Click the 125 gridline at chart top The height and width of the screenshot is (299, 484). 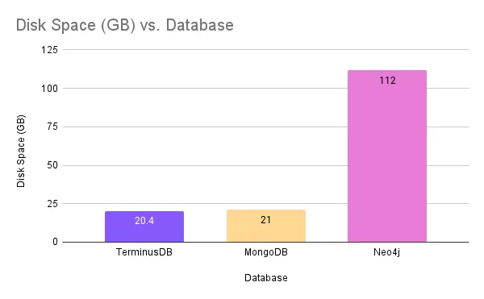265,49
